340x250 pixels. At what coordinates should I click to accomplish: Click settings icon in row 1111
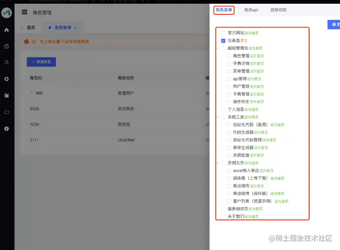coord(207,140)
